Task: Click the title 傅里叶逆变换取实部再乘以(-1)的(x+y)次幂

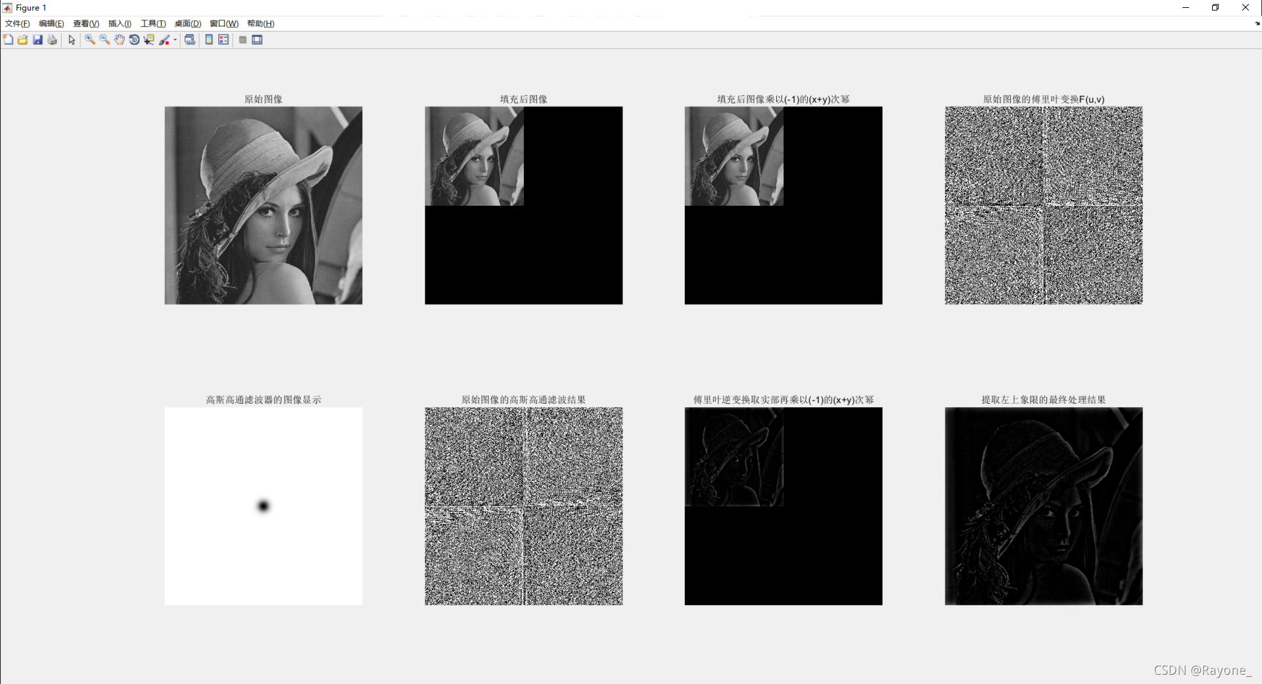Action: coord(783,400)
